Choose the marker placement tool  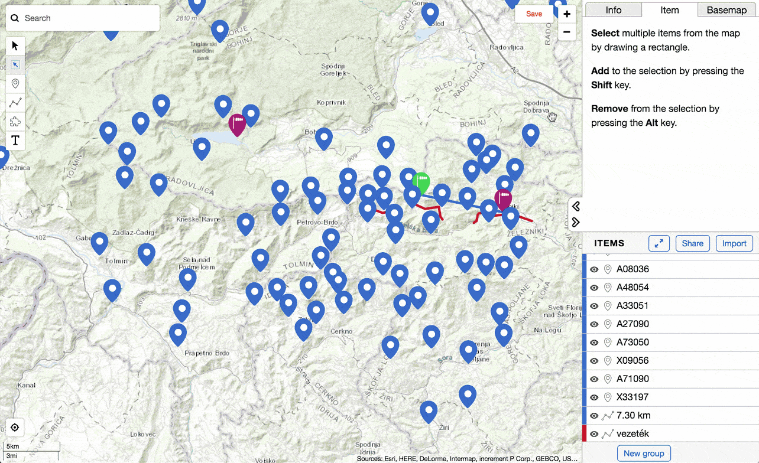click(x=15, y=83)
